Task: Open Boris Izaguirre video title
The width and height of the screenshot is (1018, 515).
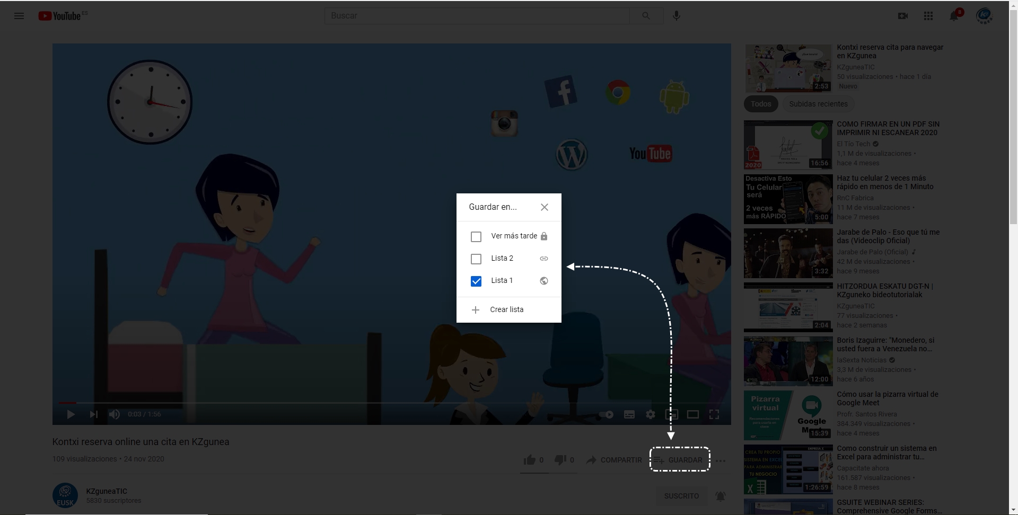Action: (885, 344)
